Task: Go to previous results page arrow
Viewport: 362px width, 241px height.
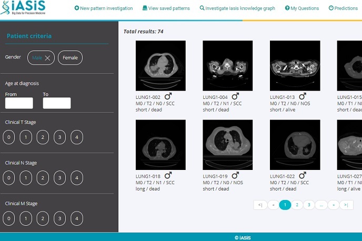Action: click(273, 205)
